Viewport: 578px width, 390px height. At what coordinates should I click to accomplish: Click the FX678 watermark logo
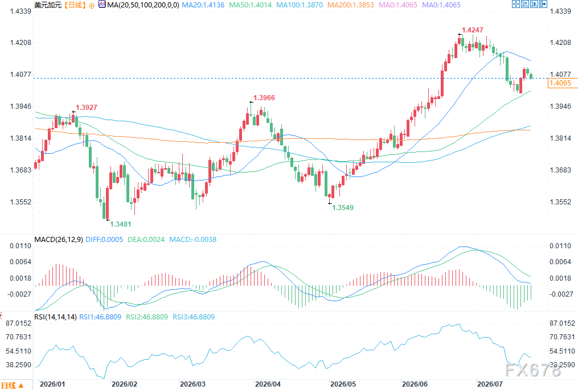[x=533, y=370]
